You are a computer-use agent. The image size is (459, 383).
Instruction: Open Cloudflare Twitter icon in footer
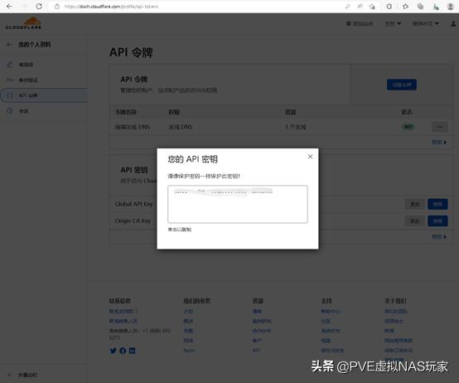(113, 351)
